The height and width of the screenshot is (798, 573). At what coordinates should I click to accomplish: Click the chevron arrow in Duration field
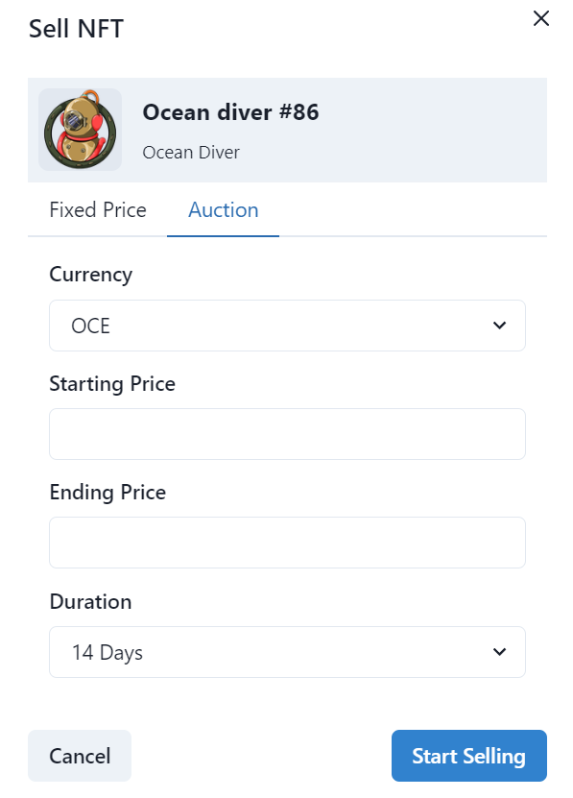coord(500,652)
